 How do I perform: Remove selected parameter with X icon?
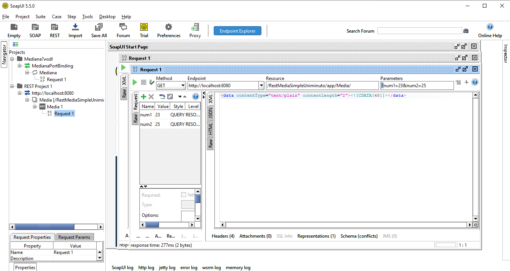coord(151,97)
